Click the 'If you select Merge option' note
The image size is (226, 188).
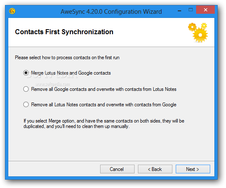click(104, 124)
